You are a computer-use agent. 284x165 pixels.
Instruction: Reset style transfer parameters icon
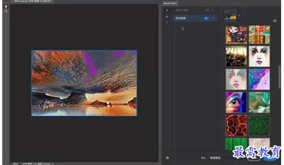point(275,21)
